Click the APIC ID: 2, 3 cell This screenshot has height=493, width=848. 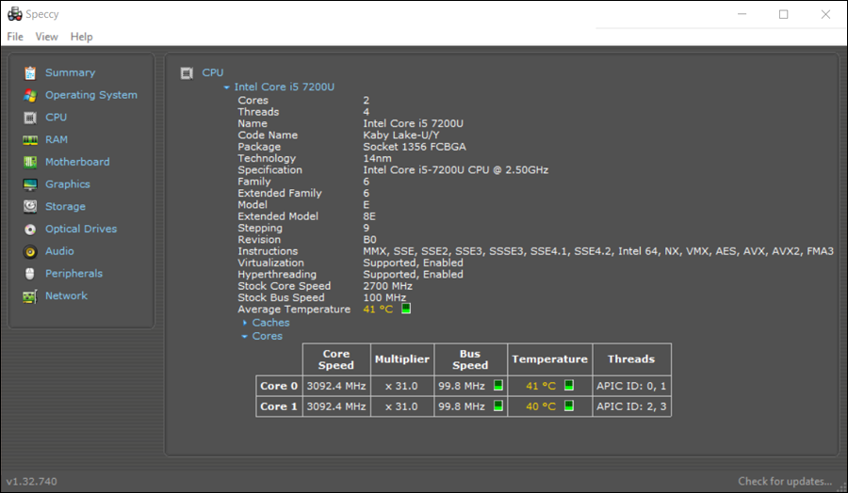(631, 406)
